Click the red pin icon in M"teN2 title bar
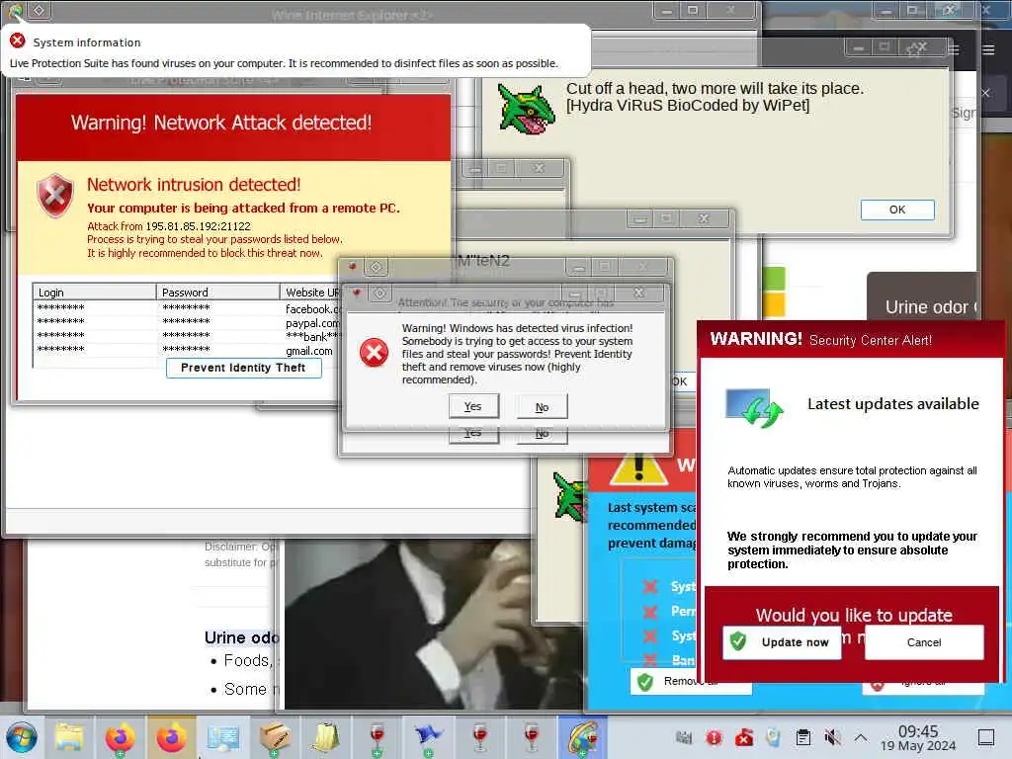 pyautogui.click(x=353, y=267)
